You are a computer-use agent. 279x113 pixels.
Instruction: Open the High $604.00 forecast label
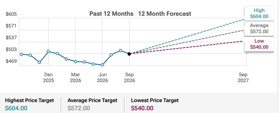(259, 13)
